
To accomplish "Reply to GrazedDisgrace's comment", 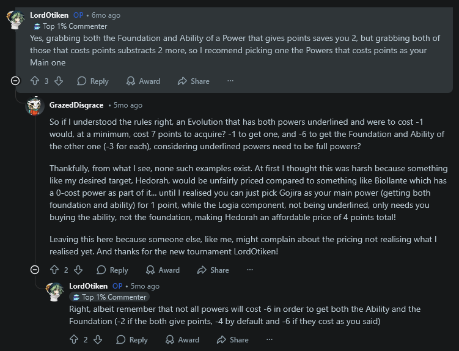I will pos(112,270).
